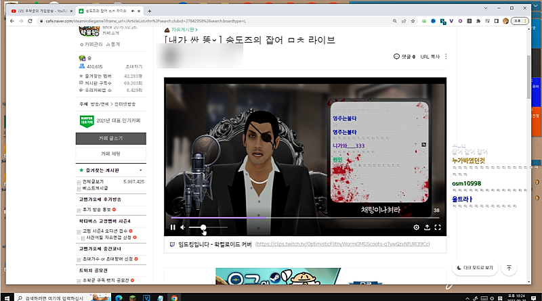Viewport: 542px width, 301px height.
Task: Open '카페 채팅' cafe chat button
Action: point(111,154)
